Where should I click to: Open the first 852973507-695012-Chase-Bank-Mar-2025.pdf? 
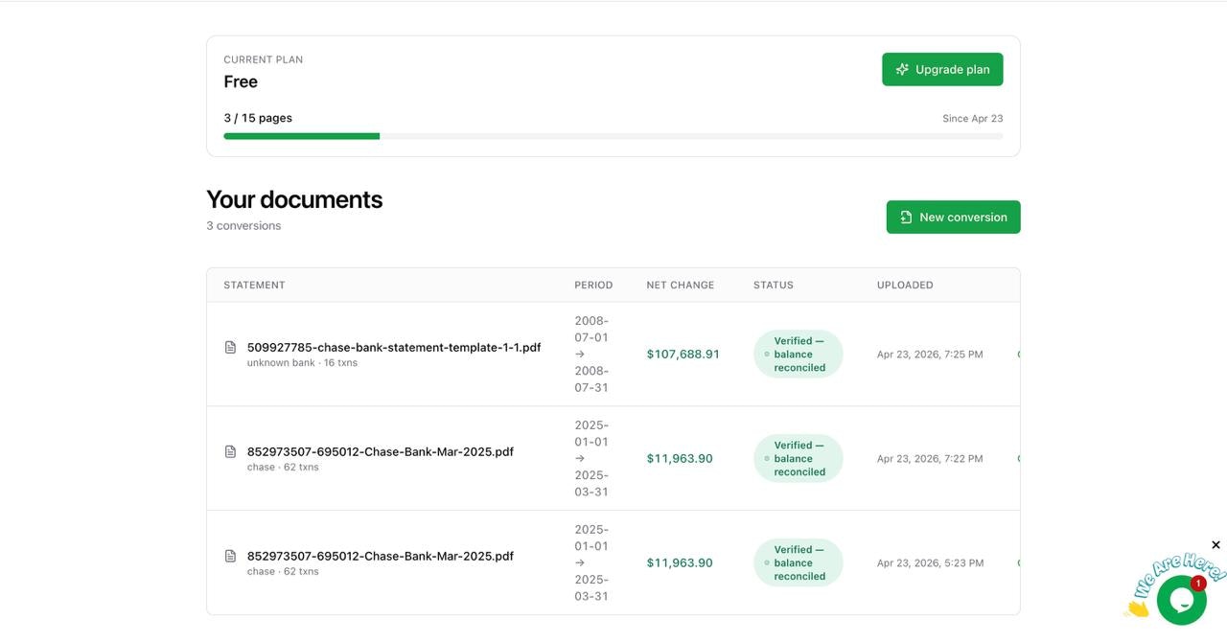[381, 450]
